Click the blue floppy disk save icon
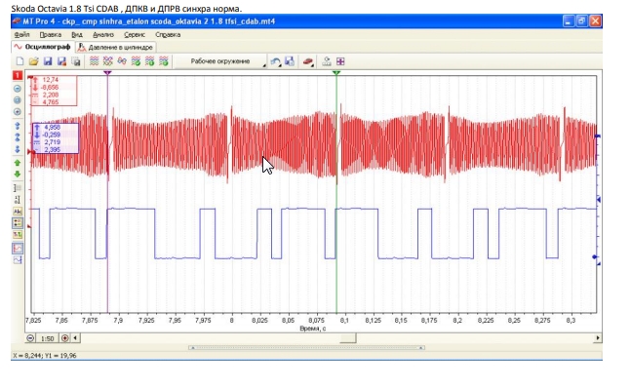 48,61
